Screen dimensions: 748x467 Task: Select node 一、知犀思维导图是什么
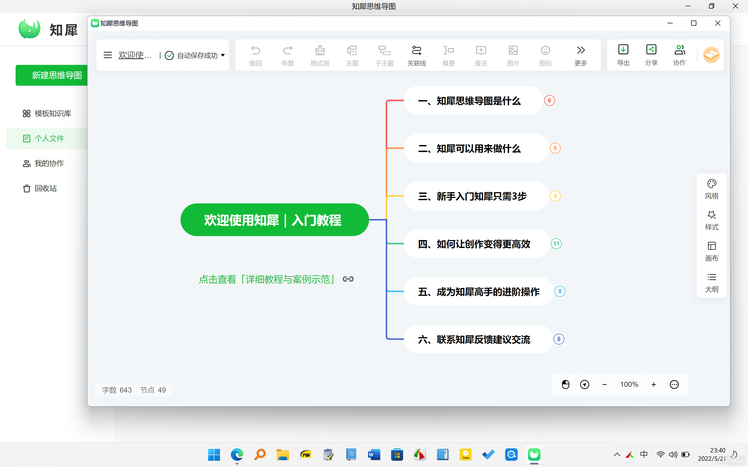tap(473, 101)
